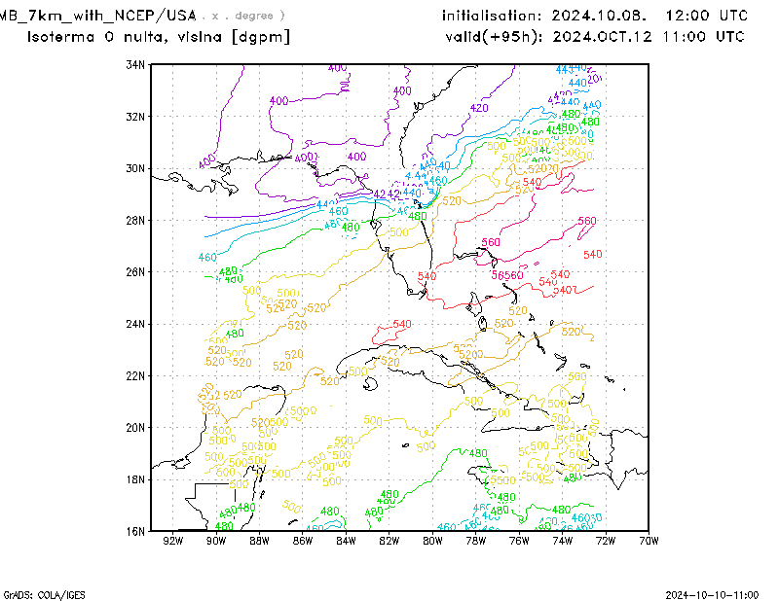779x601 pixels.
Task: Click the 'initialisation: 2024.10.08. 12:00 UTC' text
Action: (595, 16)
